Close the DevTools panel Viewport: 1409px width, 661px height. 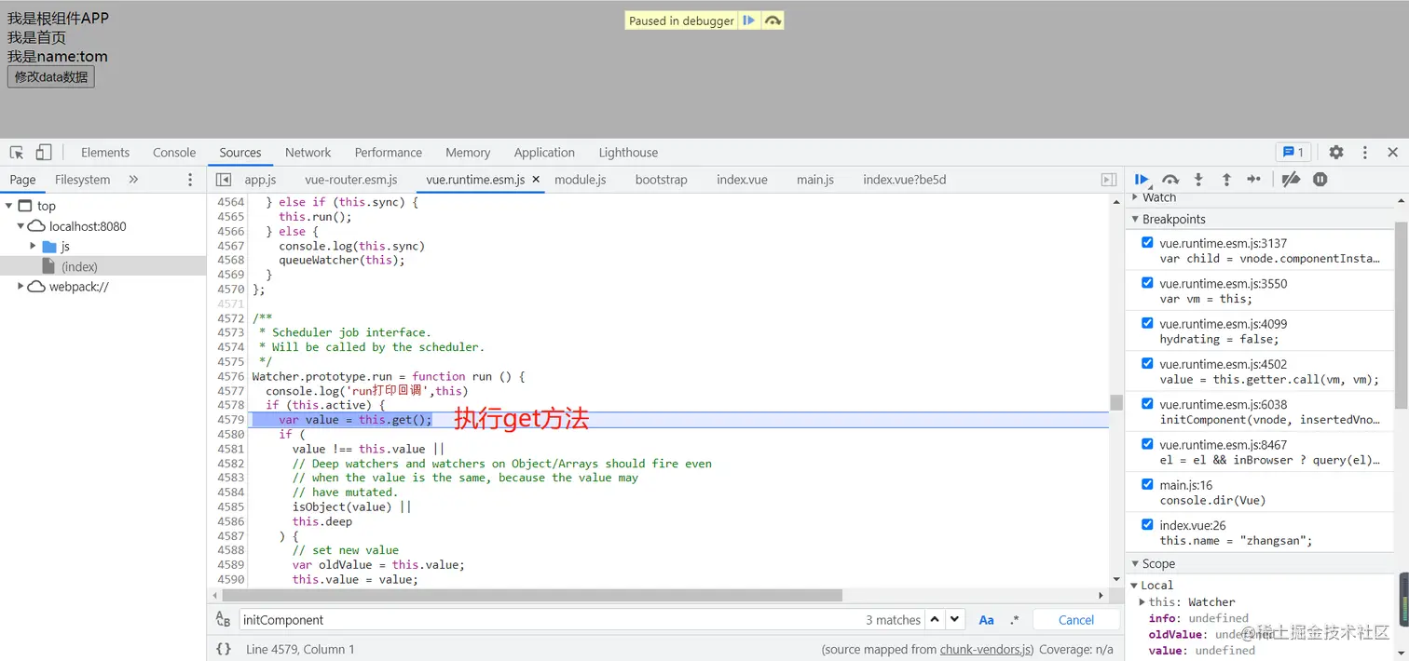pyautogui.click(x=1393, y=153)
